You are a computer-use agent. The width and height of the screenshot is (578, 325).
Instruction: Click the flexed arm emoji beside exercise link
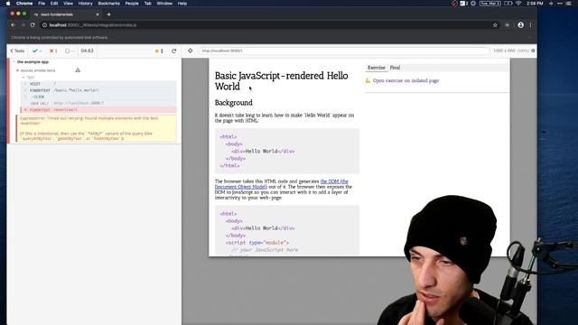coord(368,80)
